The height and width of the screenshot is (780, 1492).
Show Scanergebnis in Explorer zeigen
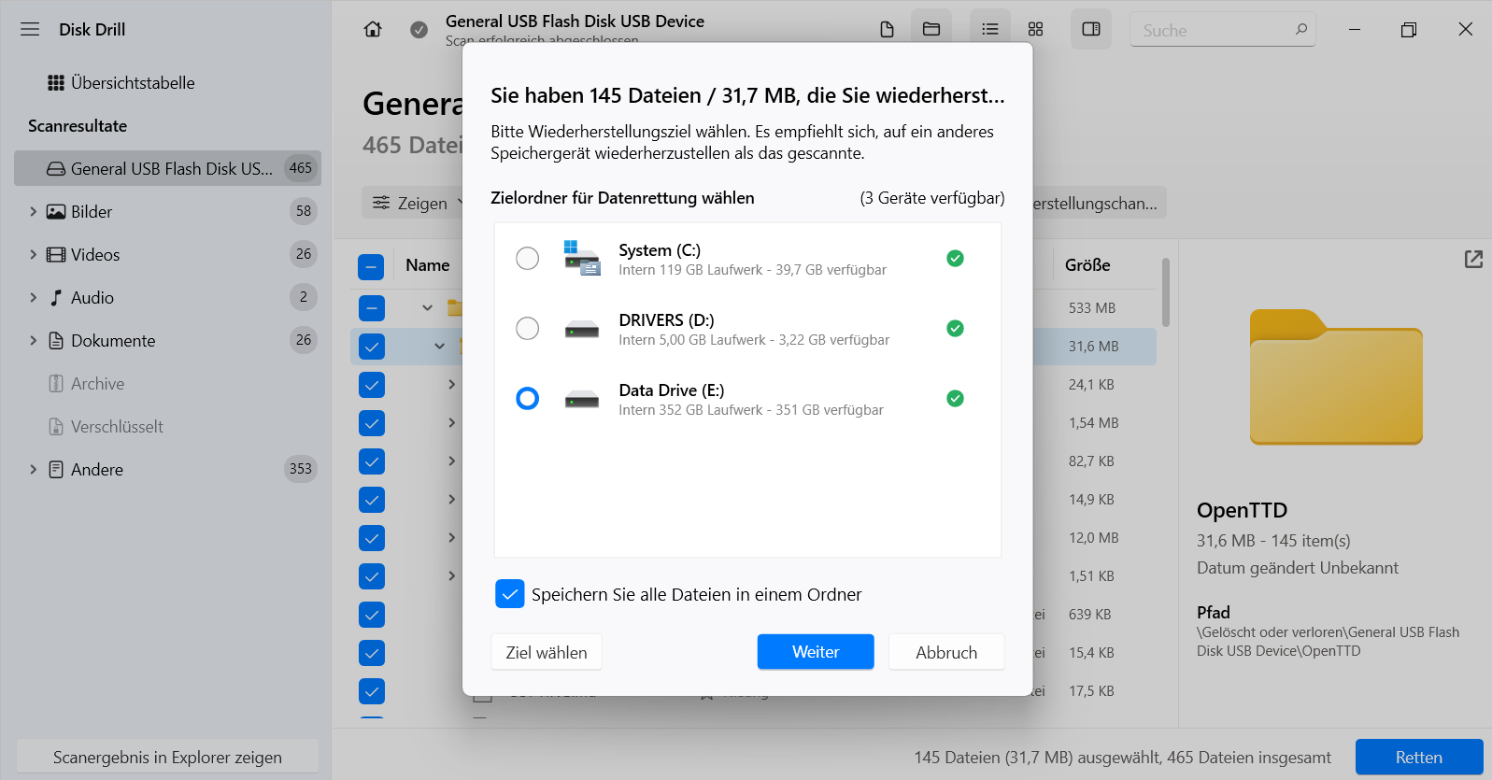[167, 758]
